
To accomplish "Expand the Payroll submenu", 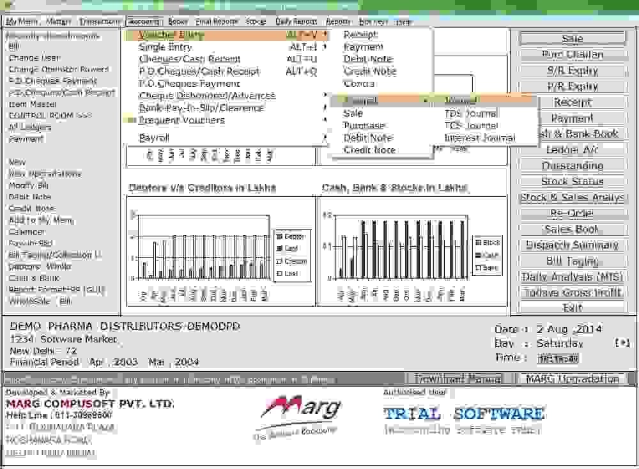I will pos(325,138).
